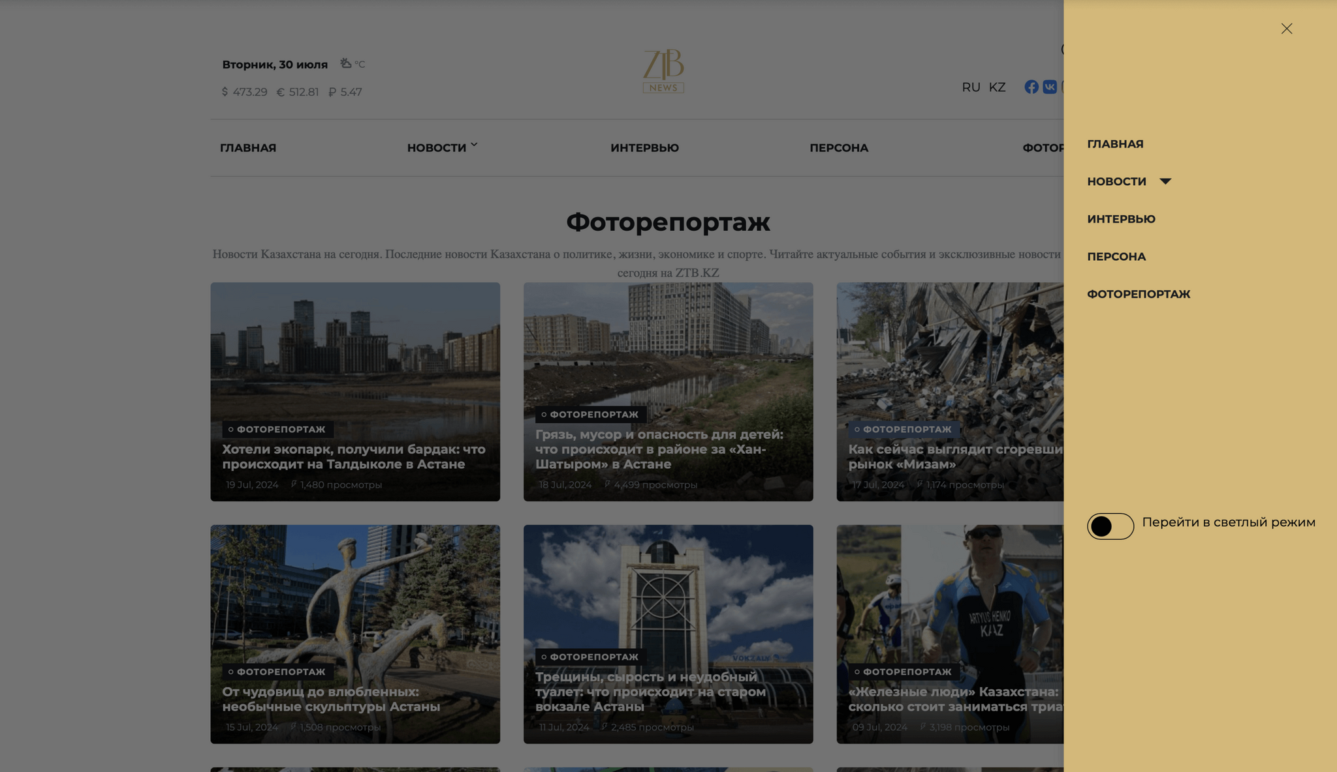The width and height of the screenshot is (1337, 772).
Task: Select ИНТЕРВЬЮ in the side menu
Action: pos(1121,219)
